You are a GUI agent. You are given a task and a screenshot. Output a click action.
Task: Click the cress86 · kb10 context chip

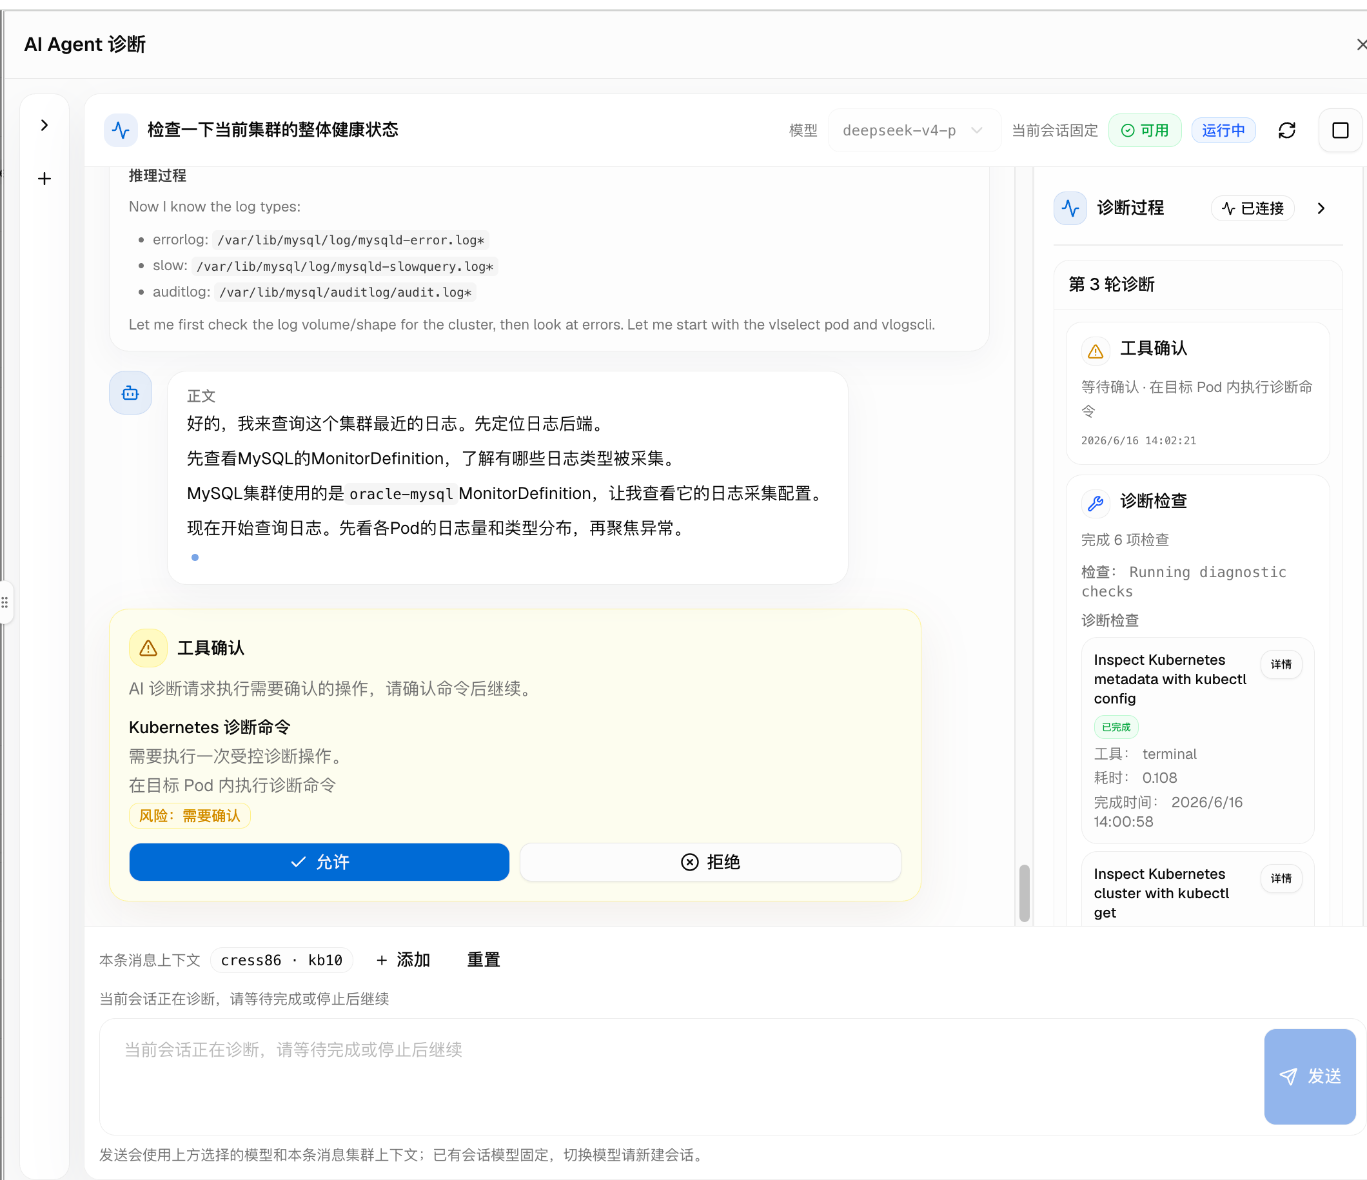pos(281,960)
